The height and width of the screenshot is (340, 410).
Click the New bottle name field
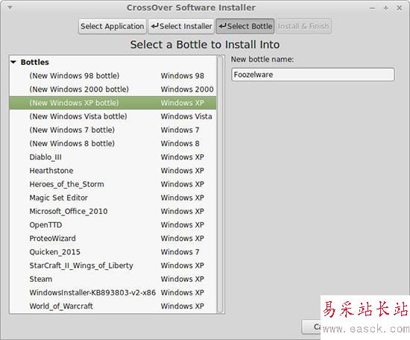tap(313, 75)
